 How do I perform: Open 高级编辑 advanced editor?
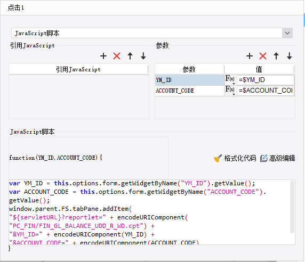pos(278,158)
